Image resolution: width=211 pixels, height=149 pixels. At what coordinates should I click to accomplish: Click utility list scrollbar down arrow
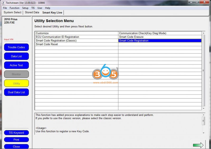pos(204,108)
